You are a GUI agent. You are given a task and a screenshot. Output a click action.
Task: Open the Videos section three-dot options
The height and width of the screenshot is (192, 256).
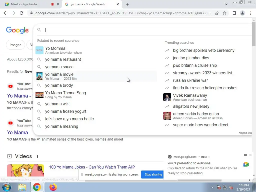coord(37,156)
